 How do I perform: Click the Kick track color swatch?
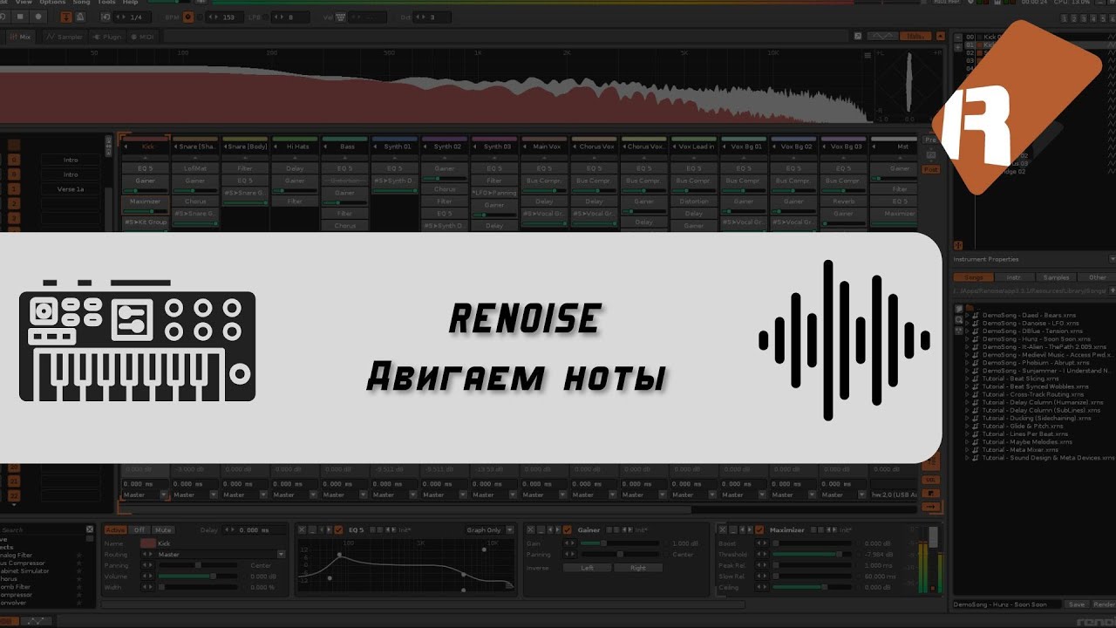click(148, 543)
